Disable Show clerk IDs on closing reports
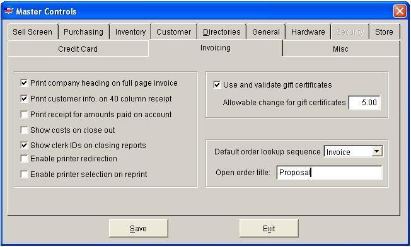The height and width of the screenshot is (247, 411). [x=24, y=146]
